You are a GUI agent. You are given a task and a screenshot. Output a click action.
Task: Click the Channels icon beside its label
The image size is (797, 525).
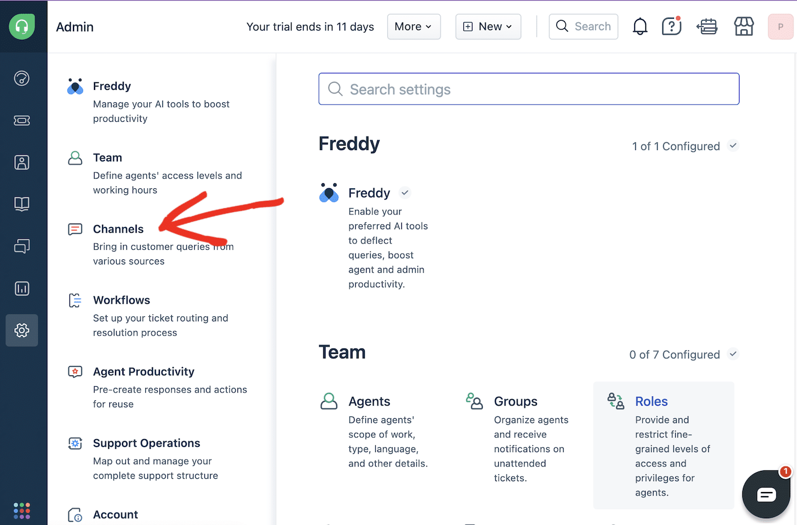click(75, 229)
